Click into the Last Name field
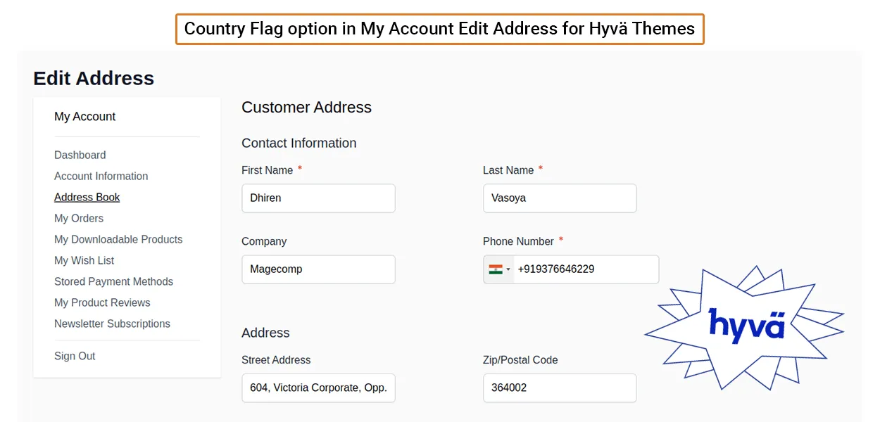The height and width of the screenshot is (422, 880). [560, 198]
